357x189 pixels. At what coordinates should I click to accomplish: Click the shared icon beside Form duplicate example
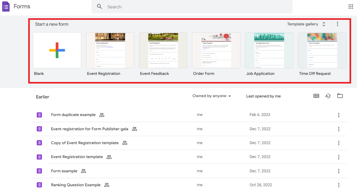[x=102, y=115]
